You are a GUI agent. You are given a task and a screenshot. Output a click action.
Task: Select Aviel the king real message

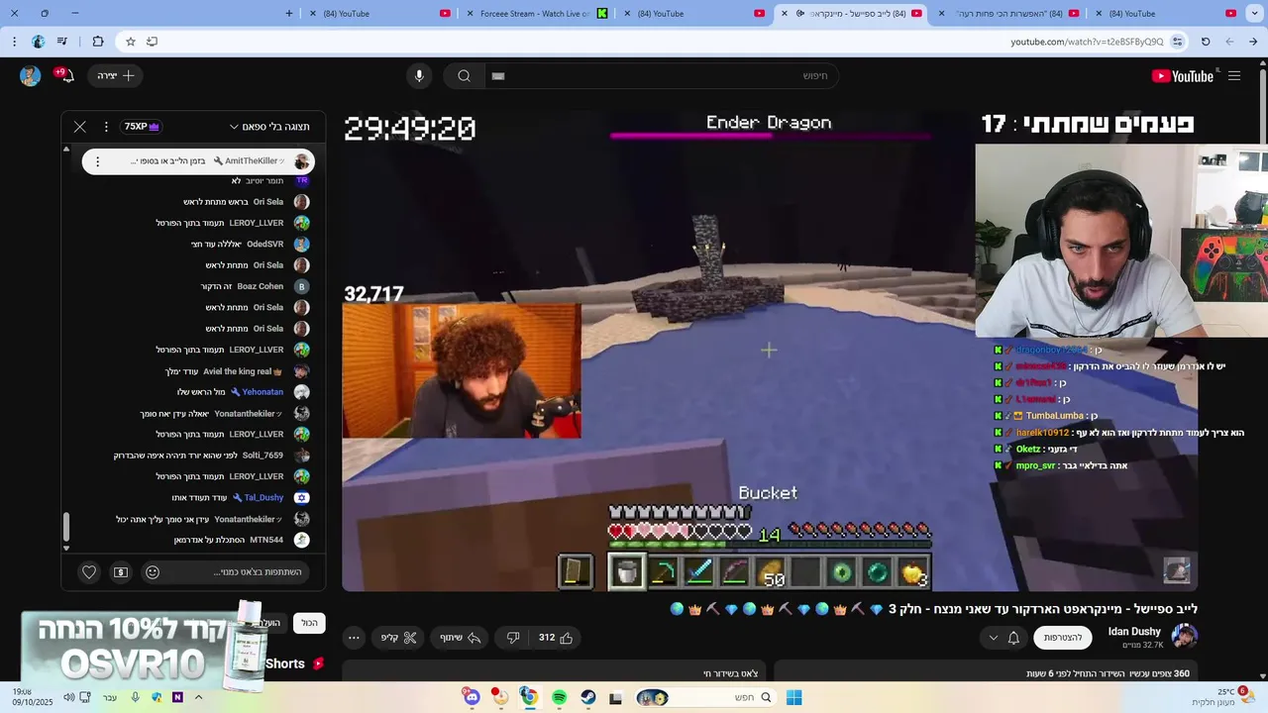coord(235,371)
